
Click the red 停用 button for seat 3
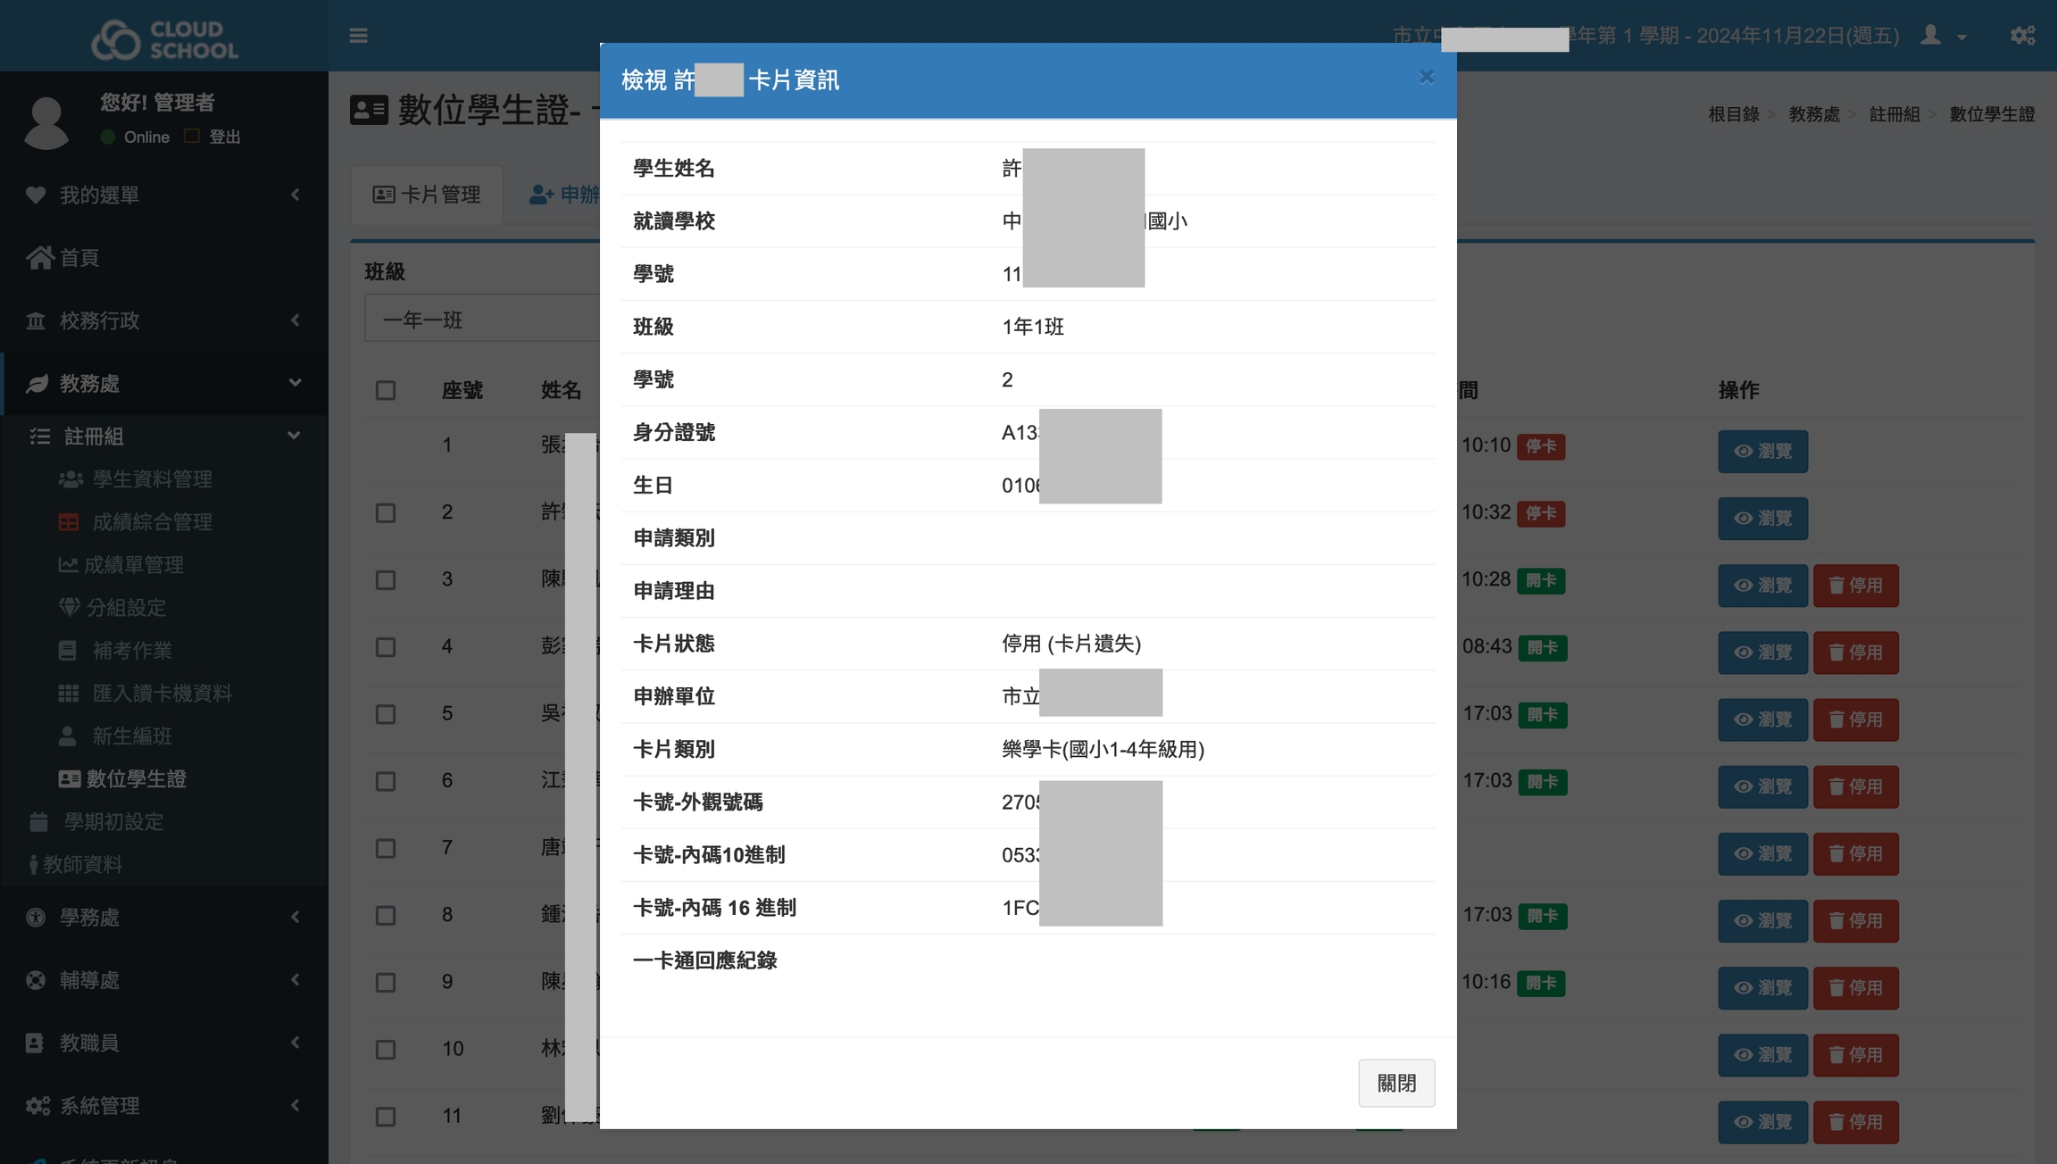click(x=1855, y=586)
